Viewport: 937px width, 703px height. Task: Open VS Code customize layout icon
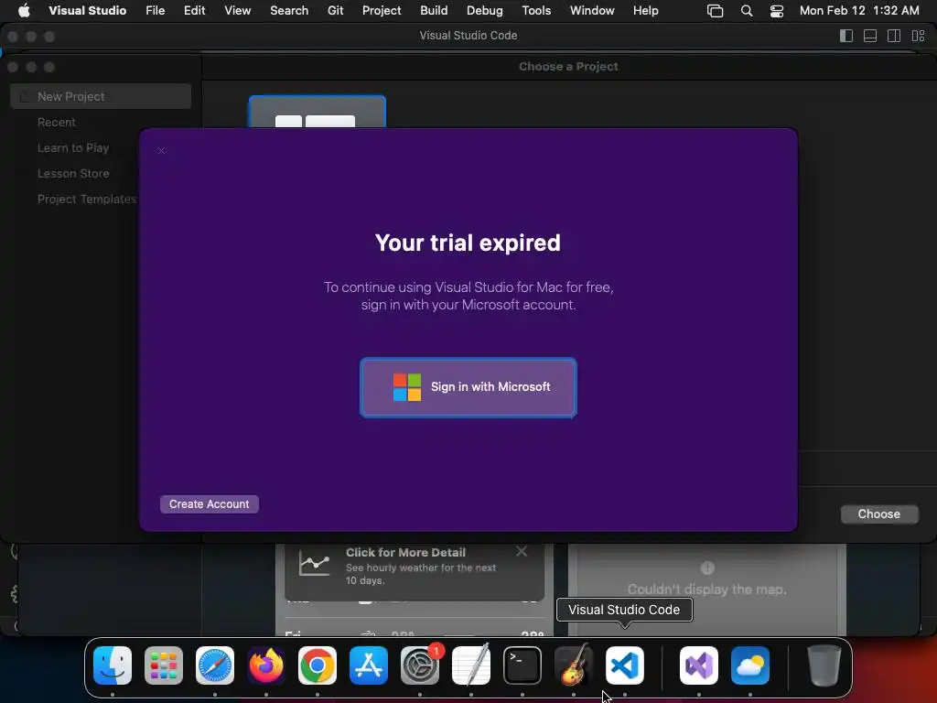(x=918, y=36)
